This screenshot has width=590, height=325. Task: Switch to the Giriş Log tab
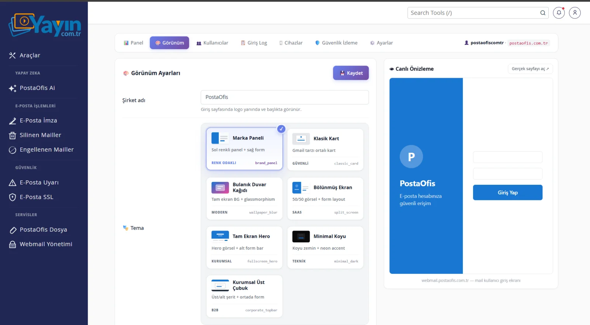coord(254,43)
